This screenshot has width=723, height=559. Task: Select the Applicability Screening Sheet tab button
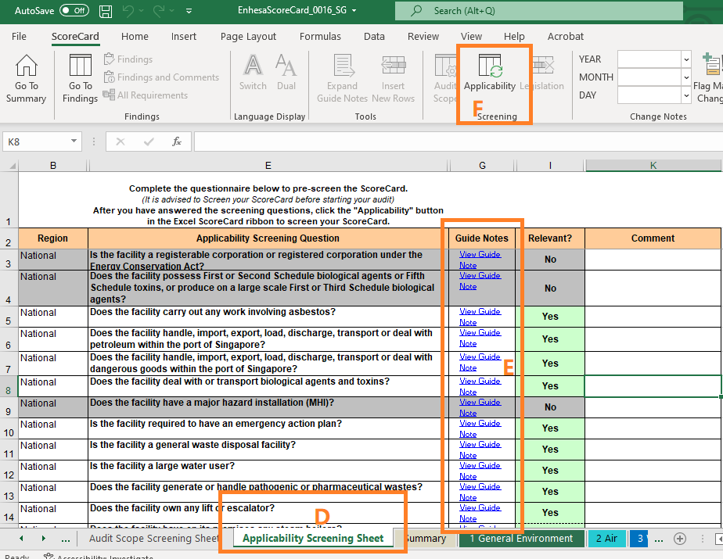[x=312, y=539]
